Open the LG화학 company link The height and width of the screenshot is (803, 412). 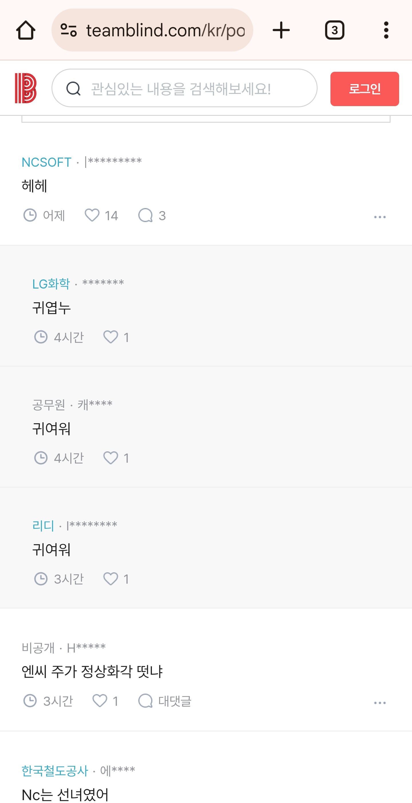[x=51, y=284]
